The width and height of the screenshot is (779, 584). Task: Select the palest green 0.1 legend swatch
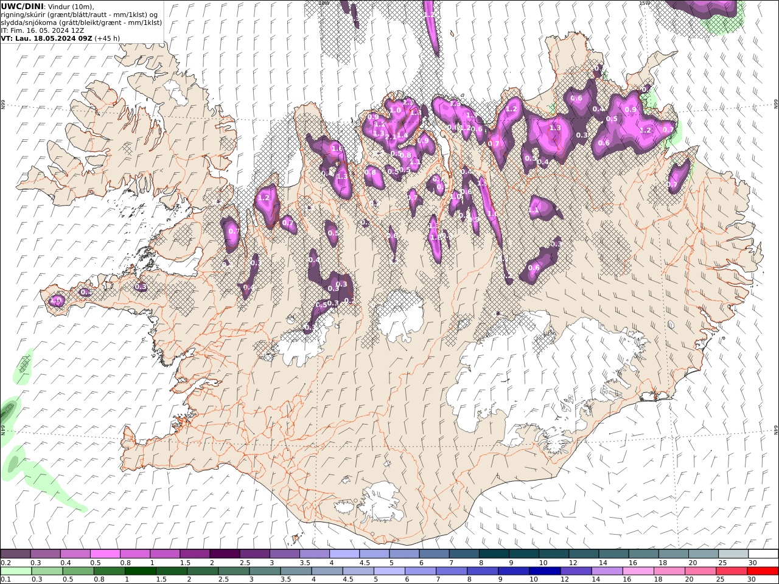(x=16, y=571)
